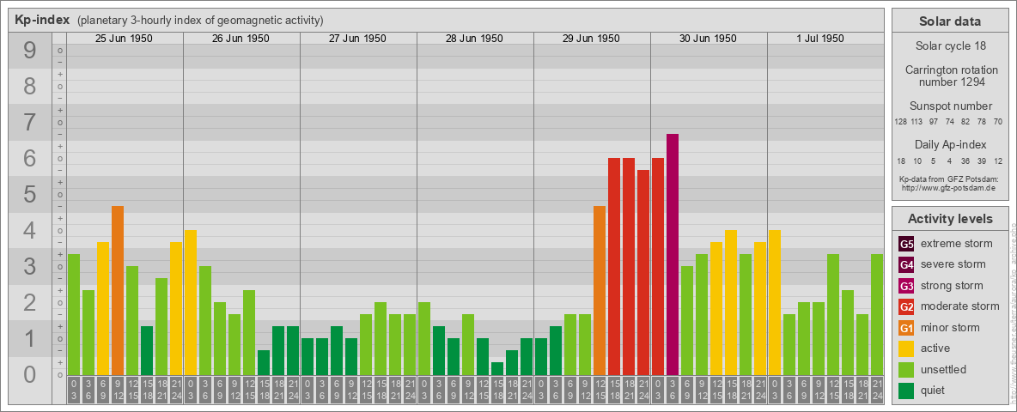Click sunspot number value 70
The image size is (1017, 412).
click(999, 122)
